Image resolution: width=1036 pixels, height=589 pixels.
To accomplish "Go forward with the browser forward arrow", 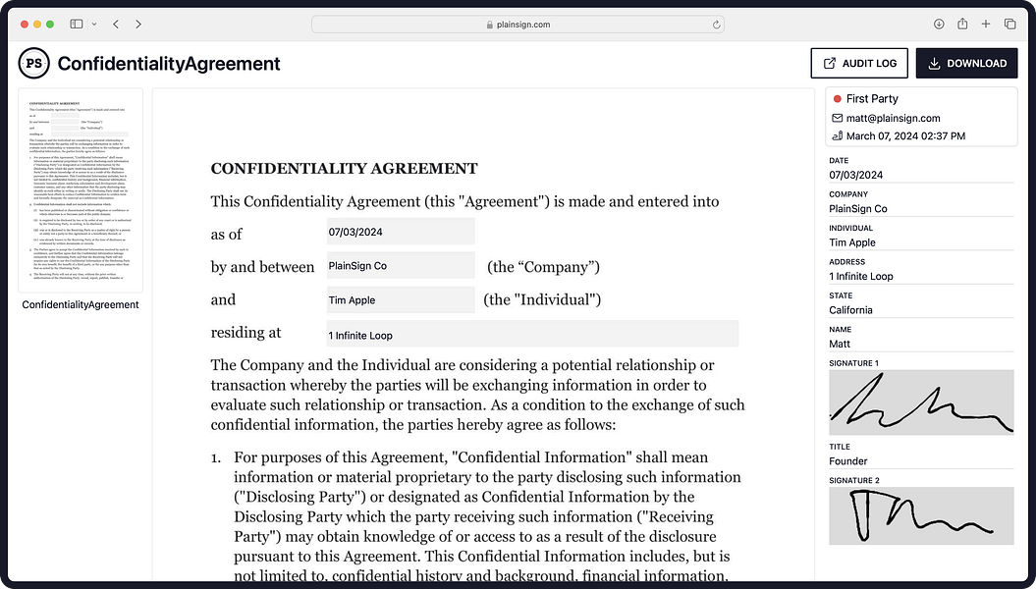I will [x=138, y=24].
